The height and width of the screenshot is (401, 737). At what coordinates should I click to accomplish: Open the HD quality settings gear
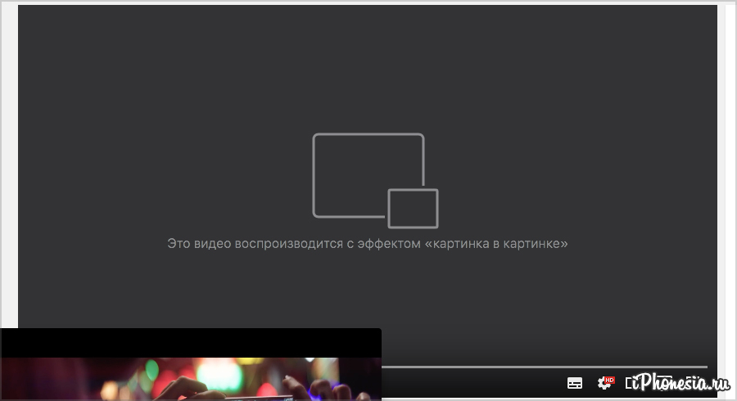point(605,383)
